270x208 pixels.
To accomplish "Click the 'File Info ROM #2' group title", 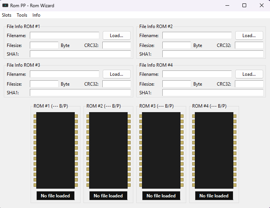I will click(156, 27).
